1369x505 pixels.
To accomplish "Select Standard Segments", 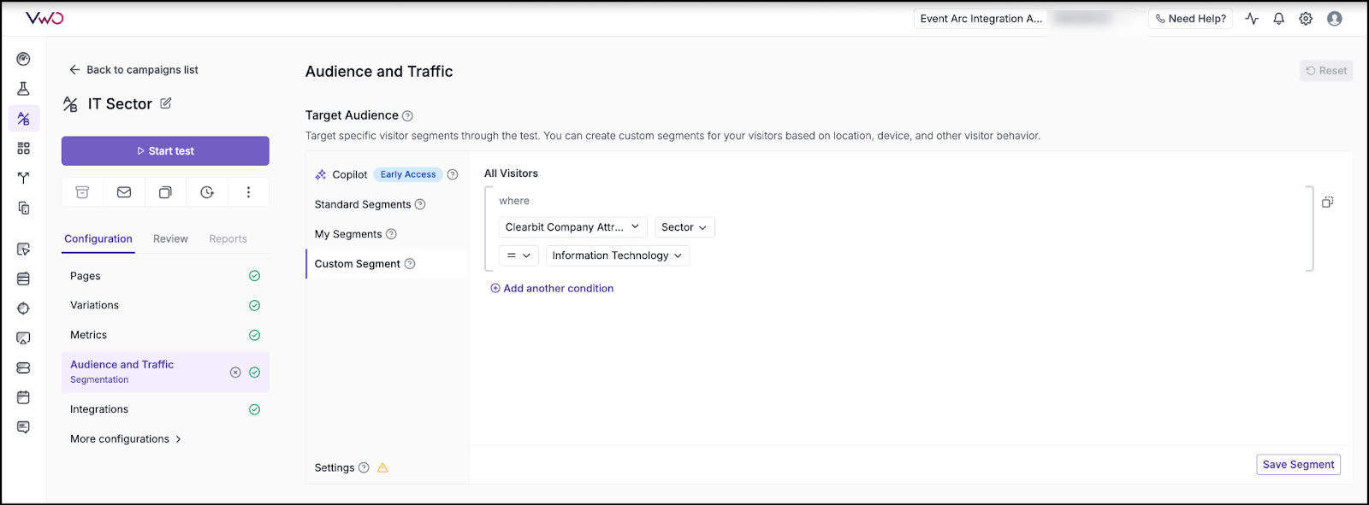I will tap(363, 204).
